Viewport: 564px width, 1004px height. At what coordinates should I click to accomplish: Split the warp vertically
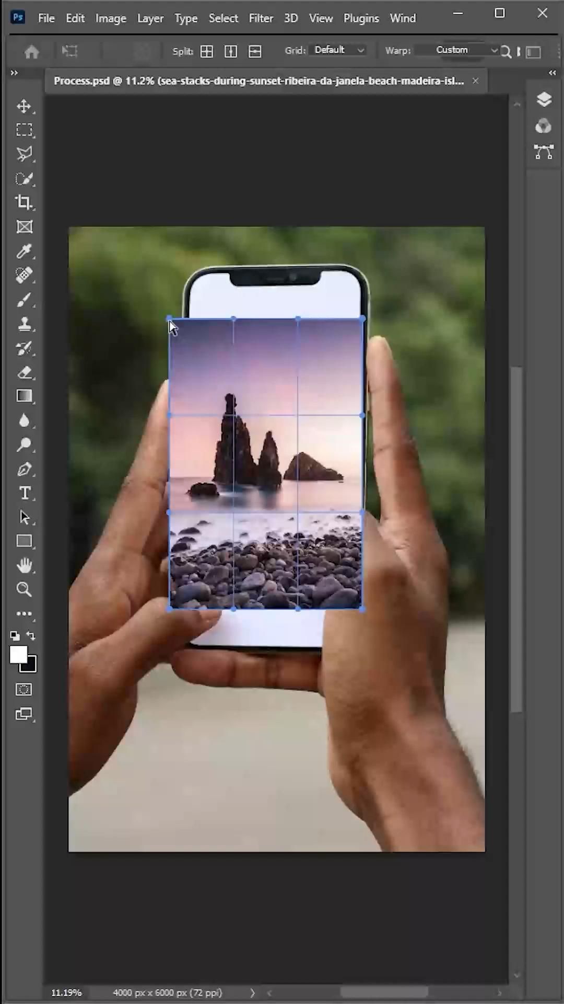(x=231, y=51)
